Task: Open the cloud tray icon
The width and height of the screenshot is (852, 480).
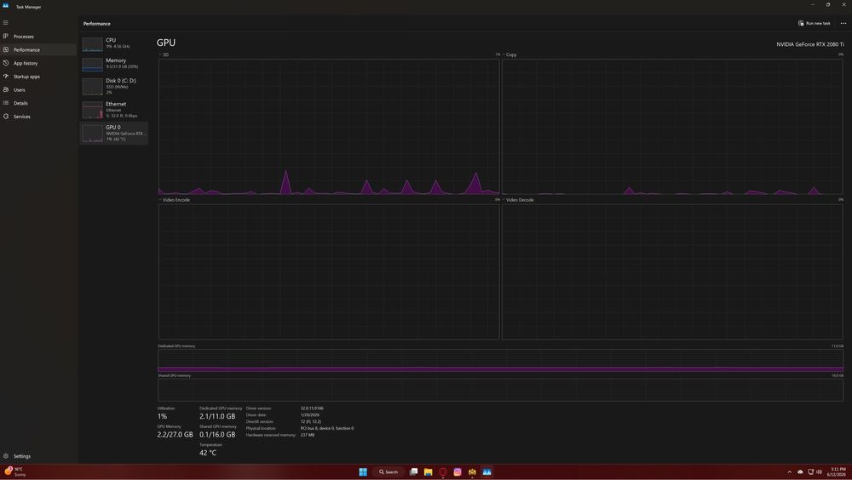Action: click(x=800, y=471)
